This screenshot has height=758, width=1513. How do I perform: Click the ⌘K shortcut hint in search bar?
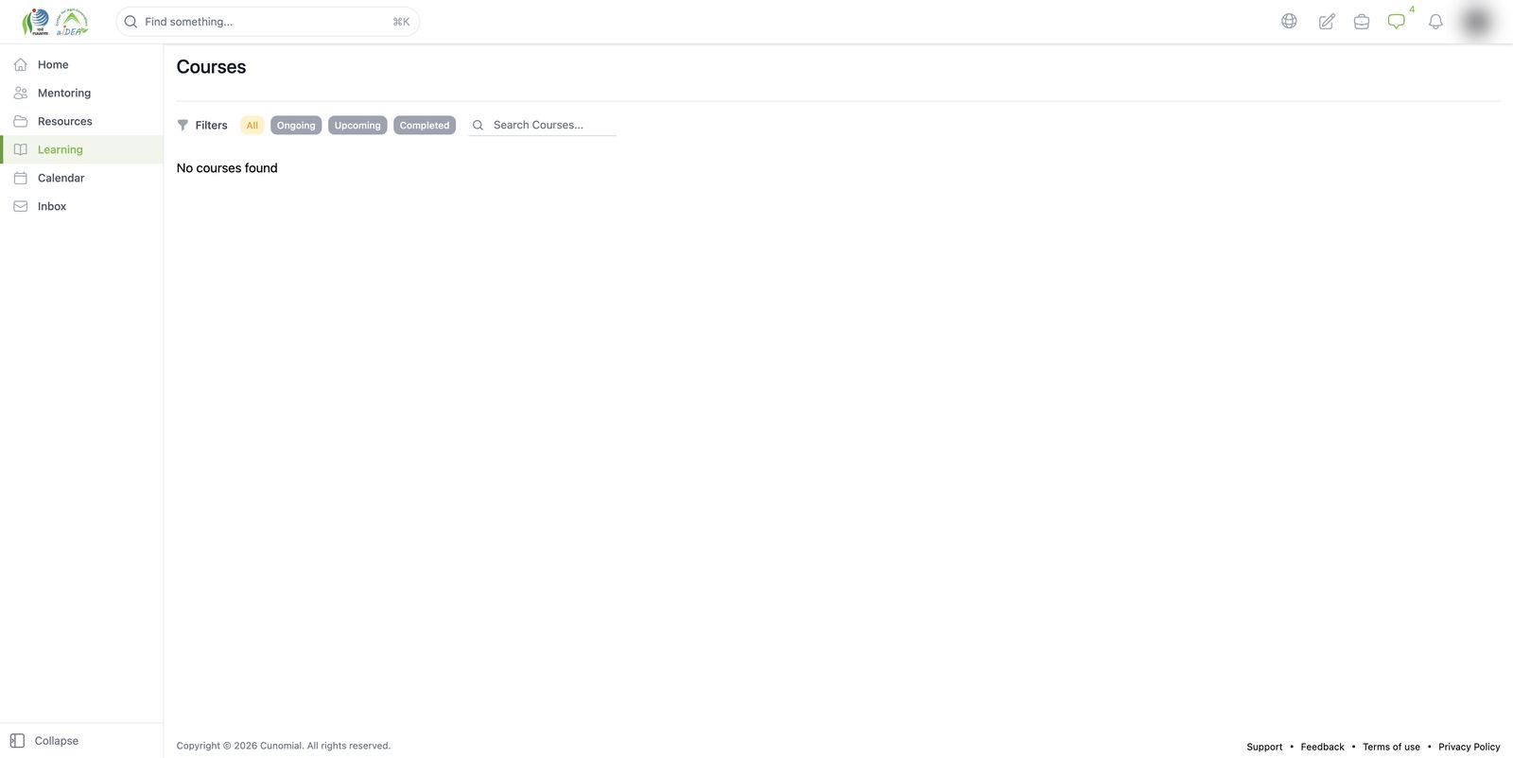pos(401,22)
